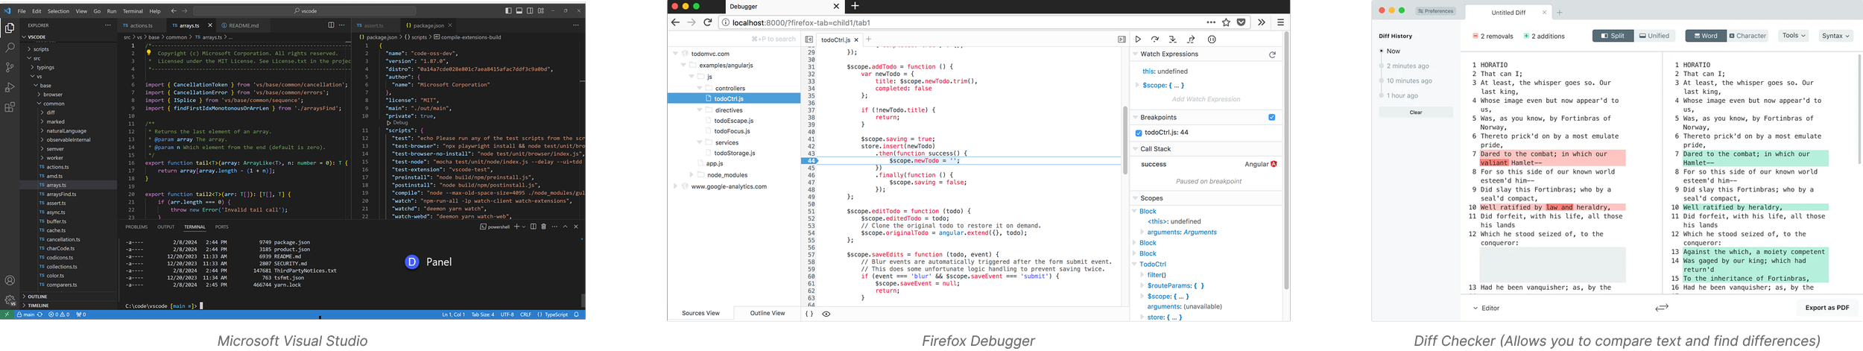This screenshot has height=351, width=1863.
Task: Expand OUTLINE section in VS Code explorer
Action: point(37,297)
